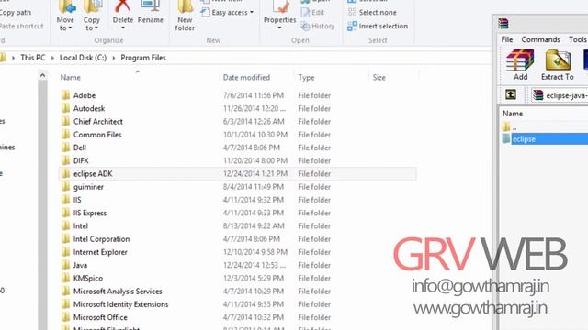588x330 pixels.
Task: Click WinRAR archive path field
Action: 560,95
